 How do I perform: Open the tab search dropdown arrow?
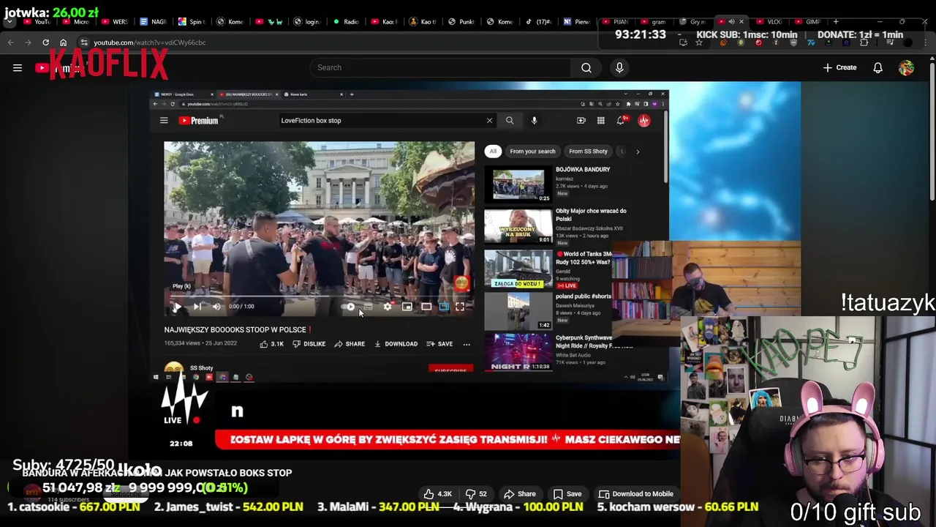coord(9,22)
